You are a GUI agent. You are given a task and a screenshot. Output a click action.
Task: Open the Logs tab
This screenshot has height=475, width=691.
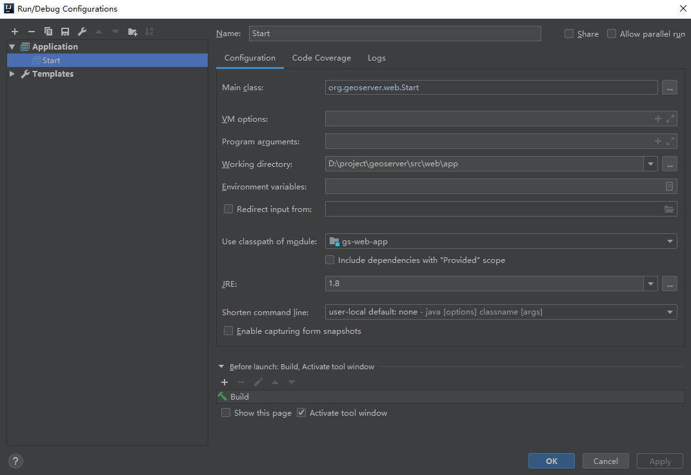[377, 58]
